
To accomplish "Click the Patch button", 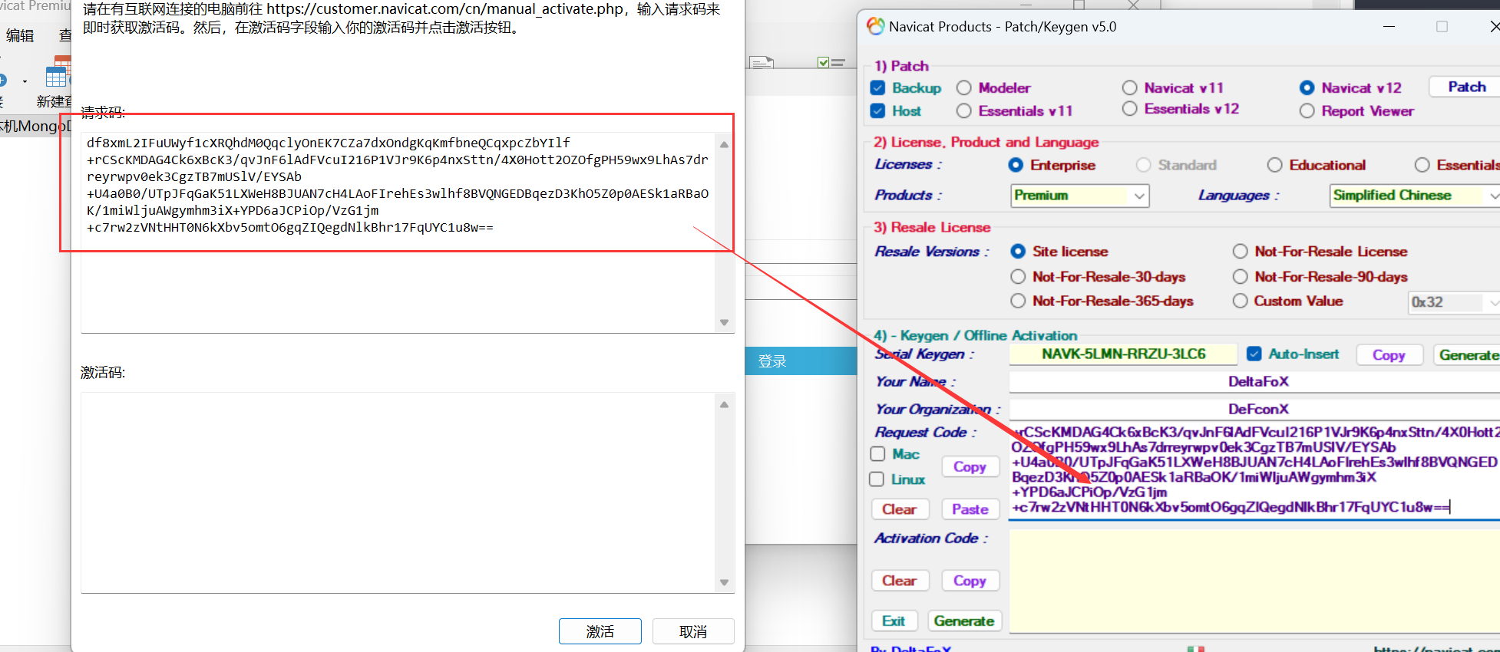I will point(1466,87).
